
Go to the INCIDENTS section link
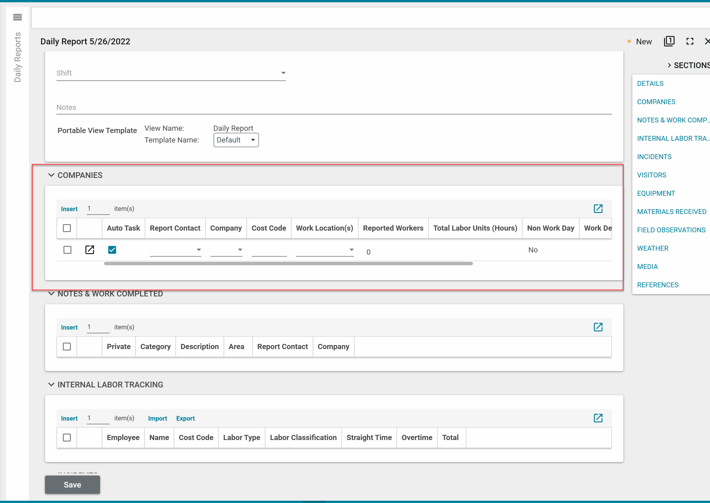(x=654, y=157)
